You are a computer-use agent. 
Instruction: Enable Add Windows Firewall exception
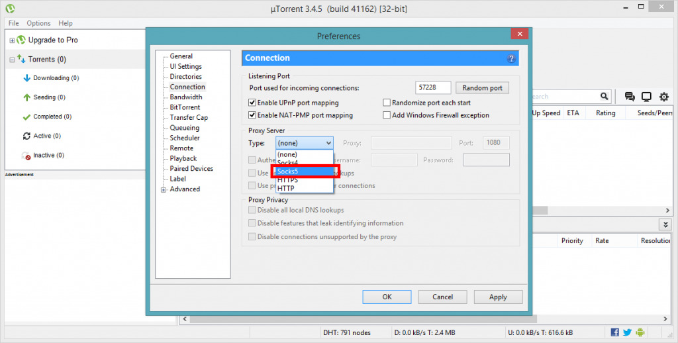pyautogui.click(x=387, y=115)
